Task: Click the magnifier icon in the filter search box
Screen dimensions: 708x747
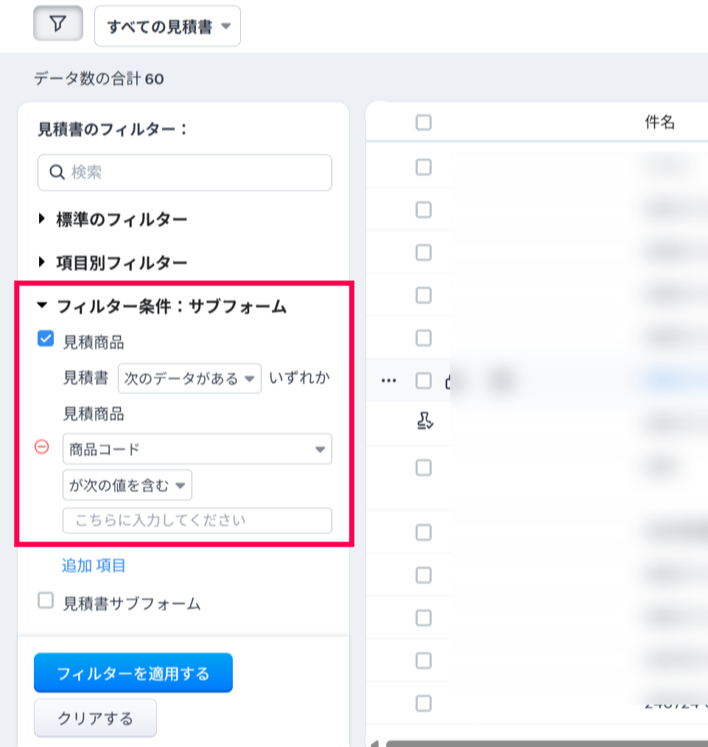Action: (57, 172)
